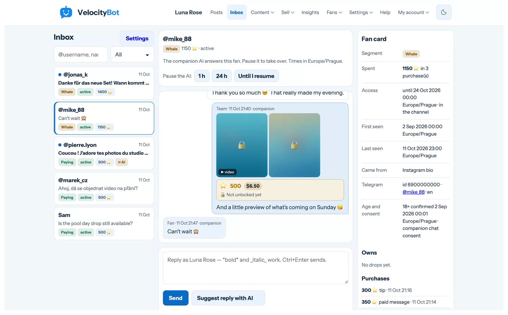Click the unread dot on @jonas_k
508x315 pixels.
pos(60,75)
